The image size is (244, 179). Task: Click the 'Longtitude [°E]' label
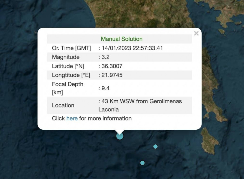[71, 75]
